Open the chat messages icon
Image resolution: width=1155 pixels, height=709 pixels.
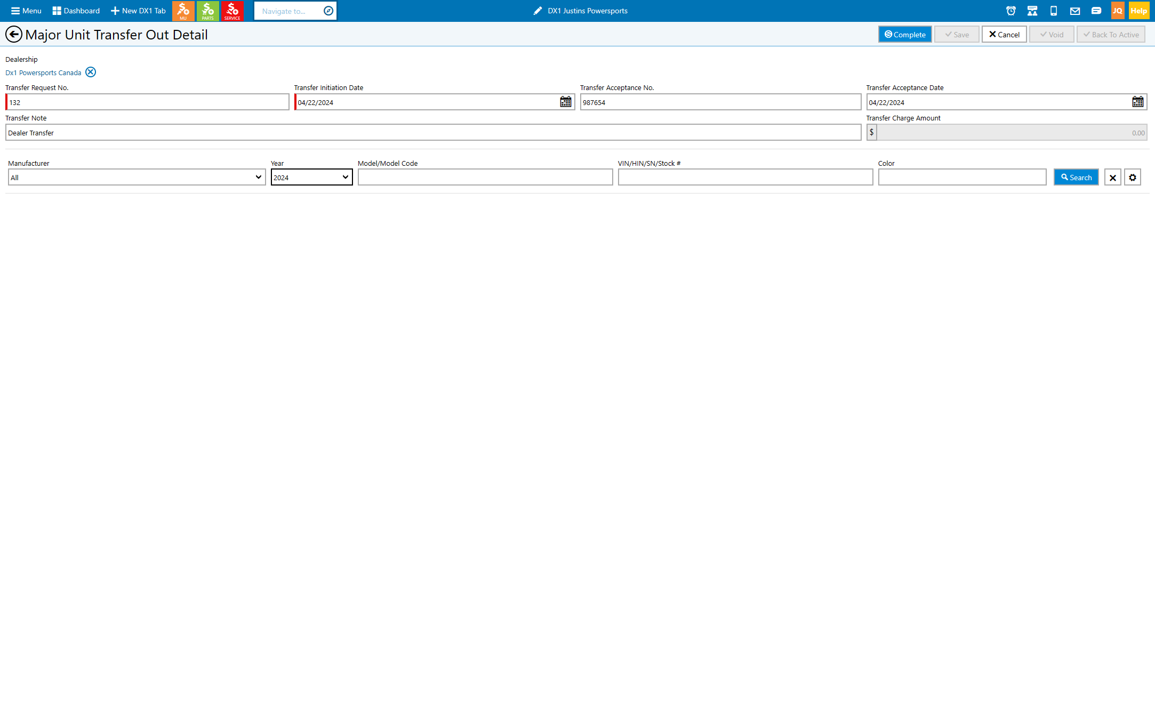pyautogui.click(x=1096, y=11)
